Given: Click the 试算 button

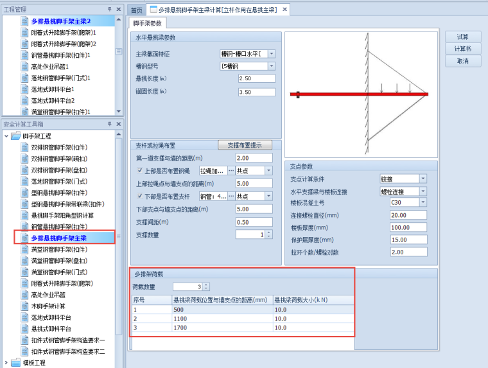Looking at the screenshot, I should pyautogui.click(x=462, y=37).
